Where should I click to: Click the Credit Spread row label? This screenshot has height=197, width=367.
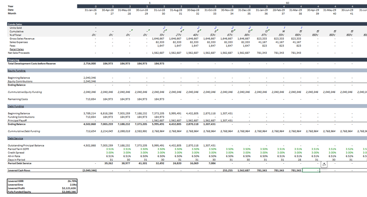point(16,153)
